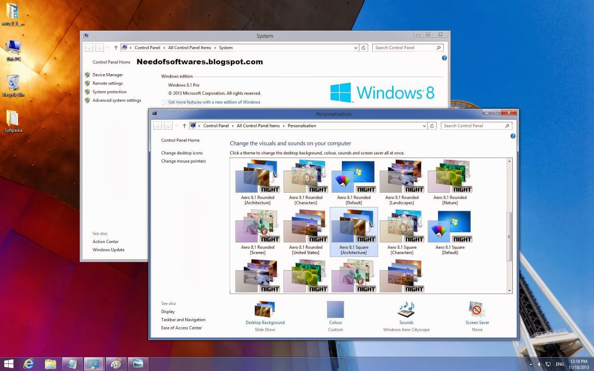Image resolution: width=594 pixels, height=371 pixels.
Task: Open the Screen Saver icon
Action: coord(477,309)
